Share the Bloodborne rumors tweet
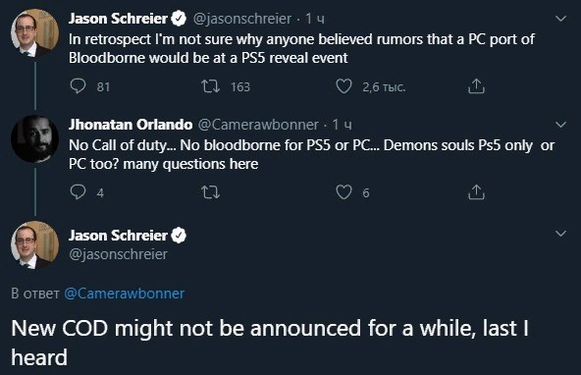This screenshot has width=581, height=375. click(x=476, y=86)
